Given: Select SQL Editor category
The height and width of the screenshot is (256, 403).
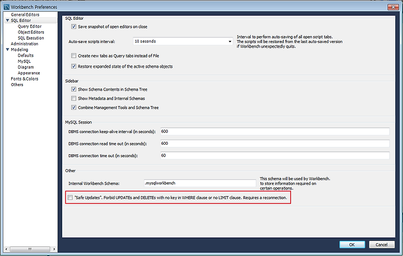Looking at the screenshot, I should pyautogui.click(x=21, y=20).
